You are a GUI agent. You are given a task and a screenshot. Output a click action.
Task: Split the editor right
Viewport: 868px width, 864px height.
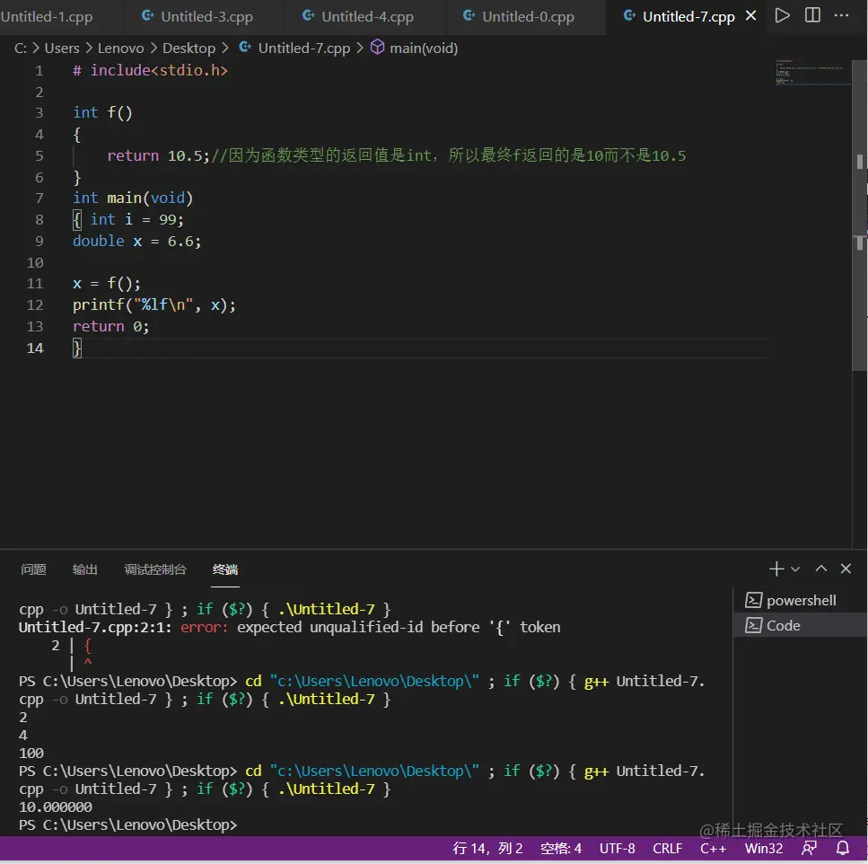[x=812, y=15]
